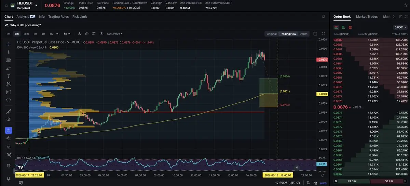Show buy orders only view (green icon)
Viewport: 410px width, 186px height.
click(x=343, y=27)
